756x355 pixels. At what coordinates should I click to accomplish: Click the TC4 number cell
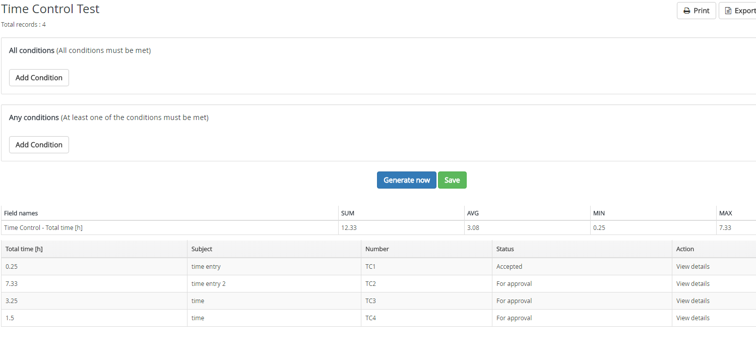pos(426,318)
